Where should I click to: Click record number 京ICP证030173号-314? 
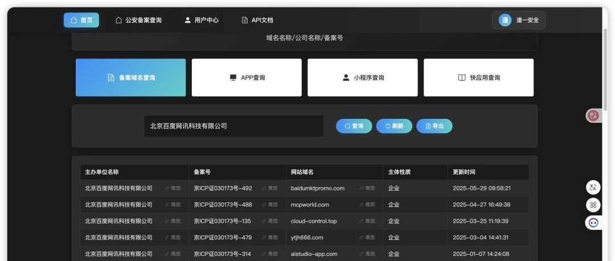pos(223,254)
